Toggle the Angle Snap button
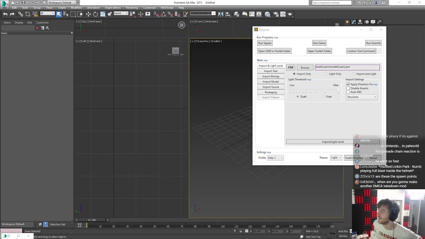 (x=163, y=14)
